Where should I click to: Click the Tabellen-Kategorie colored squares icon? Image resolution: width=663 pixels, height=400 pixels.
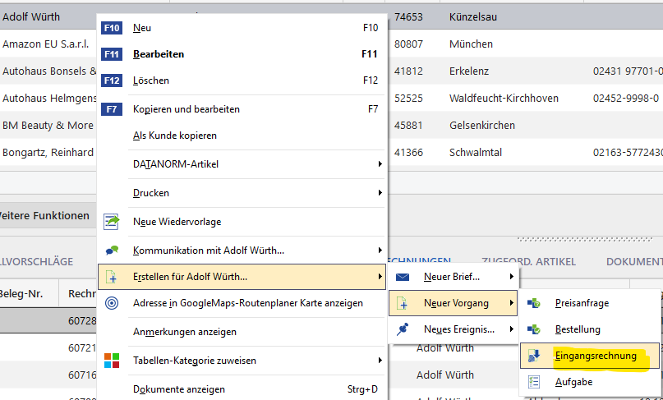click(x=112, y=361)
